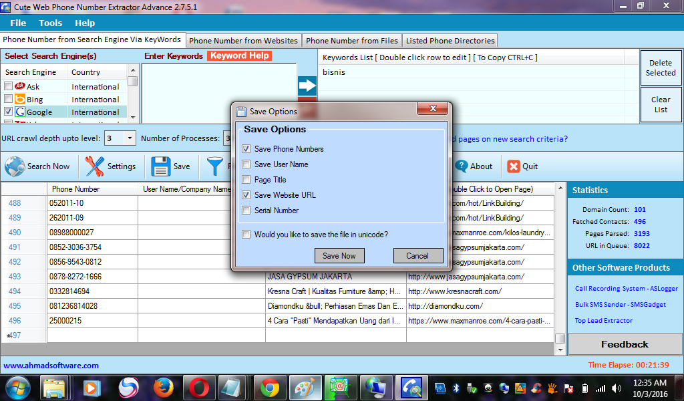Click the phone extractor taskbar icon
Image resolution: width=684 pixels, height=401 pixels.
point(411,388)
